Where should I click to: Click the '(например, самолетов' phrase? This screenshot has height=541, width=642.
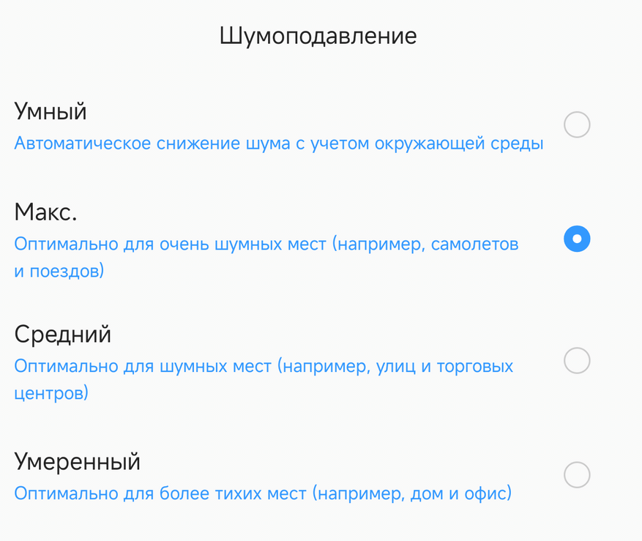(426, 244)
